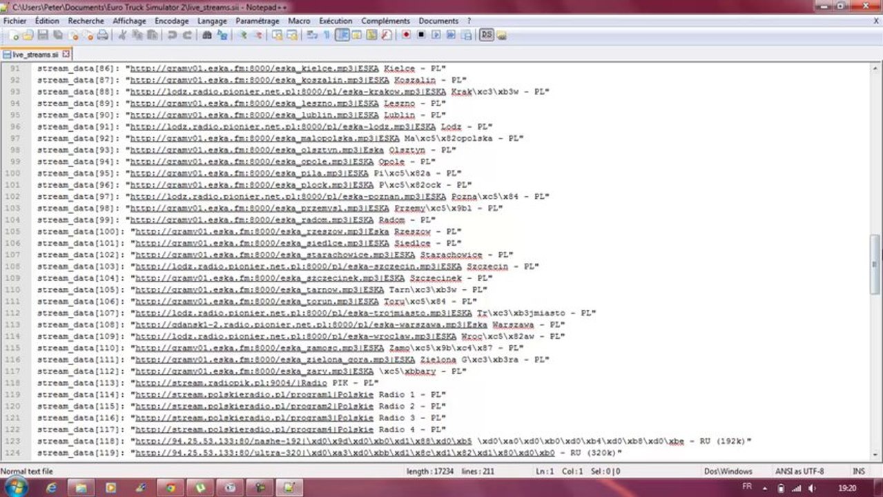Click the Replace toolbar icon
This screenshot has width=883, height=497.
click(222, 35)
